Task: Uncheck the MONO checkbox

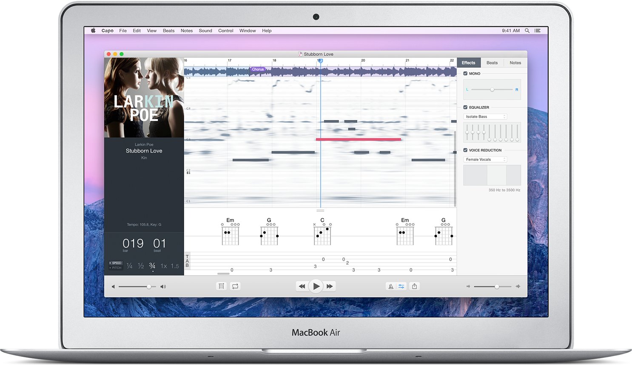Action: [x=465, y=74]
